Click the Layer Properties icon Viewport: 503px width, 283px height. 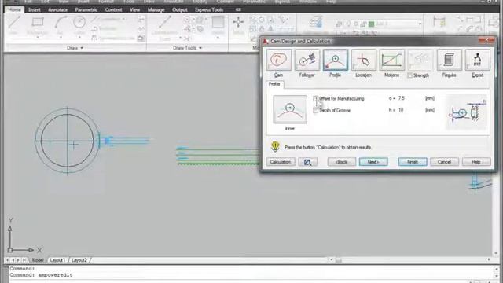click(x=316, y=22)
